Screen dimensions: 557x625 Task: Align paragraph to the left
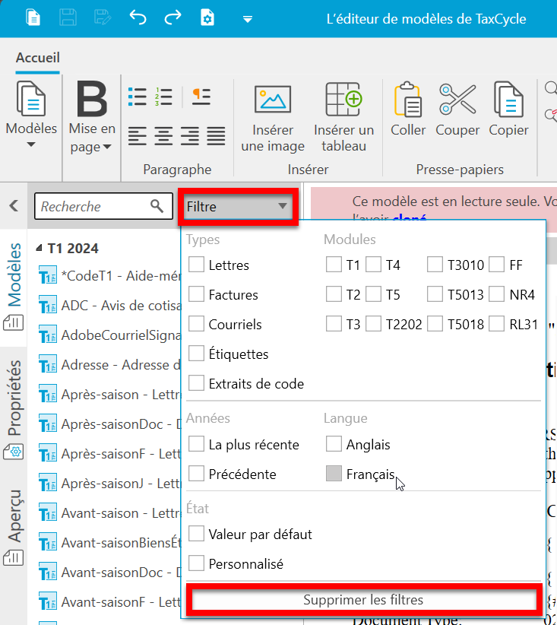[138, 136]
